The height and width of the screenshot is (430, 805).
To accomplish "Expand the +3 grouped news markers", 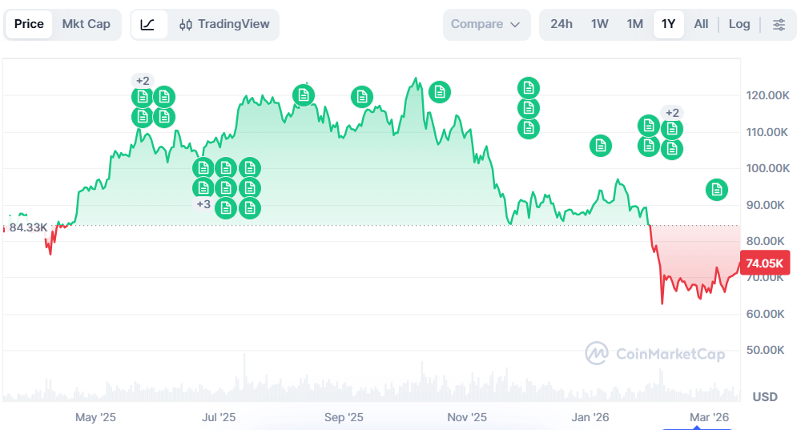I will pyautogui.click(x=203, y=204).
